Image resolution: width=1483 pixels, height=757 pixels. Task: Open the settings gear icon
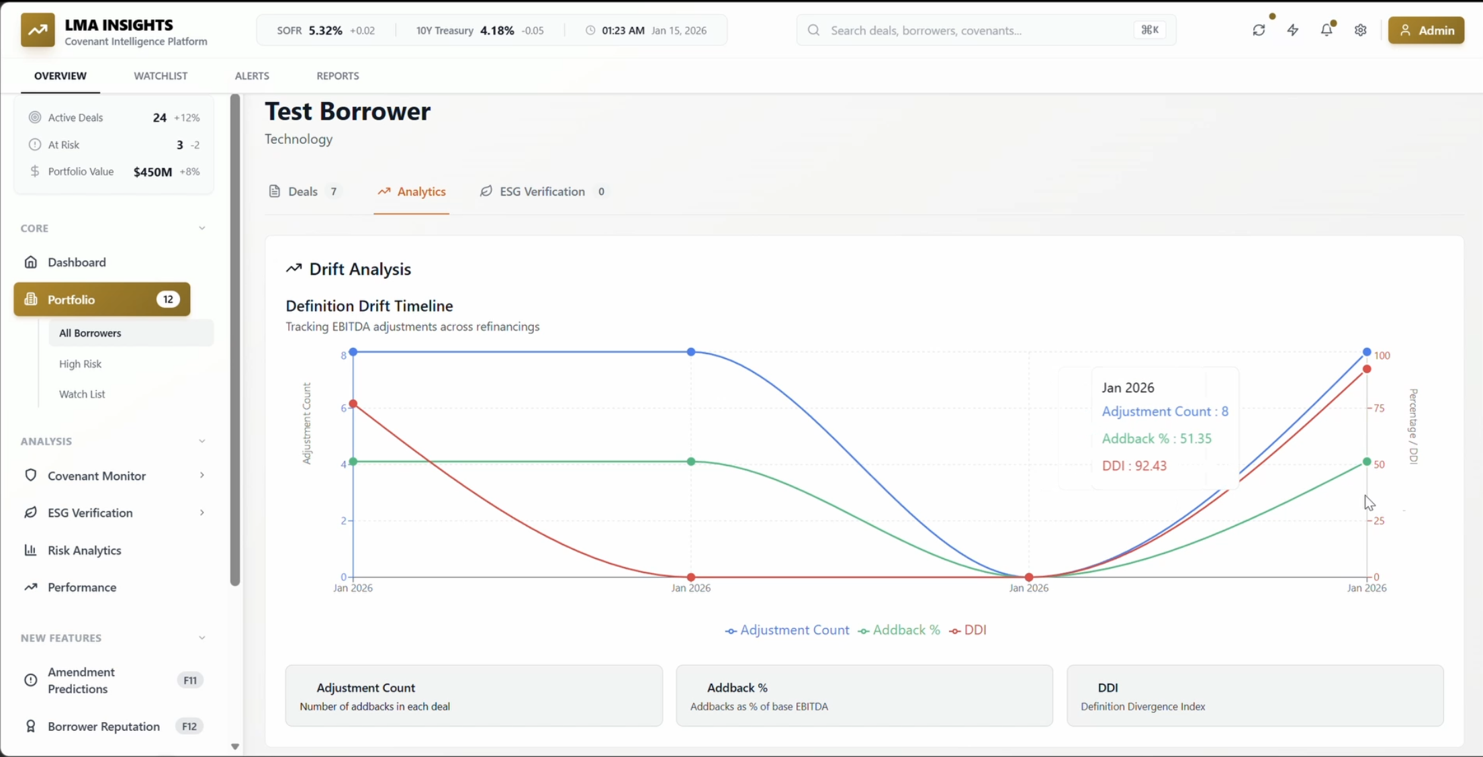tap(1361, 30)
